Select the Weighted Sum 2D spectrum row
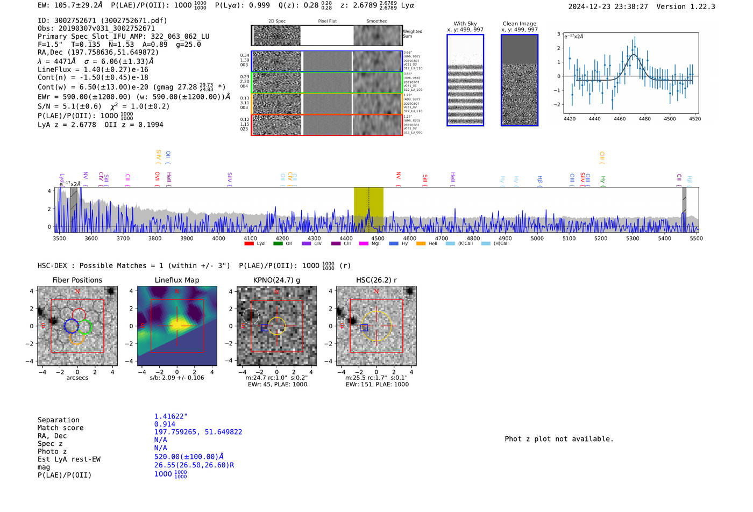753x512 pixels. 326,35
